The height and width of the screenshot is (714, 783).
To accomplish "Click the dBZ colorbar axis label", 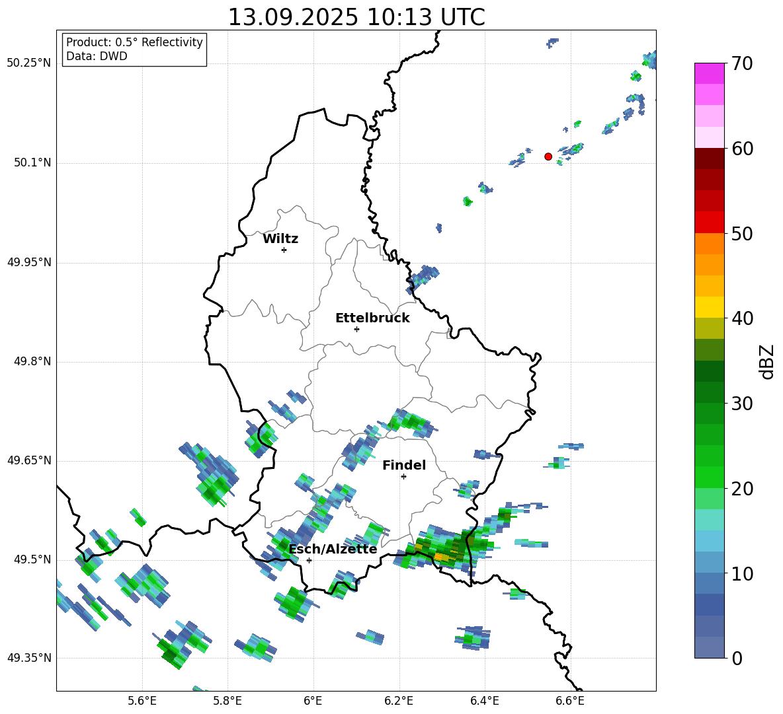I will [767, 361].
